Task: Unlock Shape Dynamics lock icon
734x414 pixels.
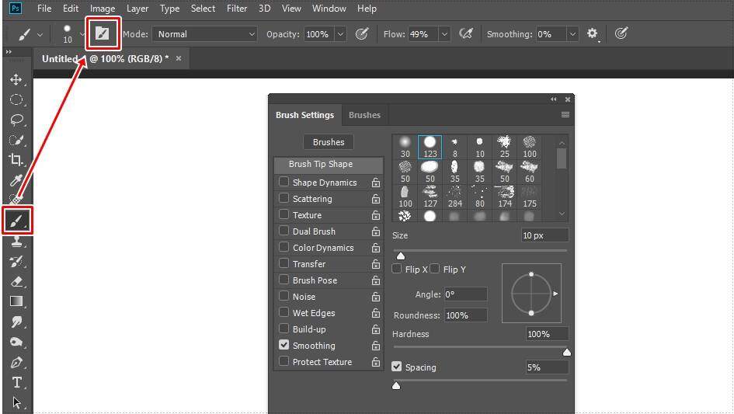Action: (375, 183)
